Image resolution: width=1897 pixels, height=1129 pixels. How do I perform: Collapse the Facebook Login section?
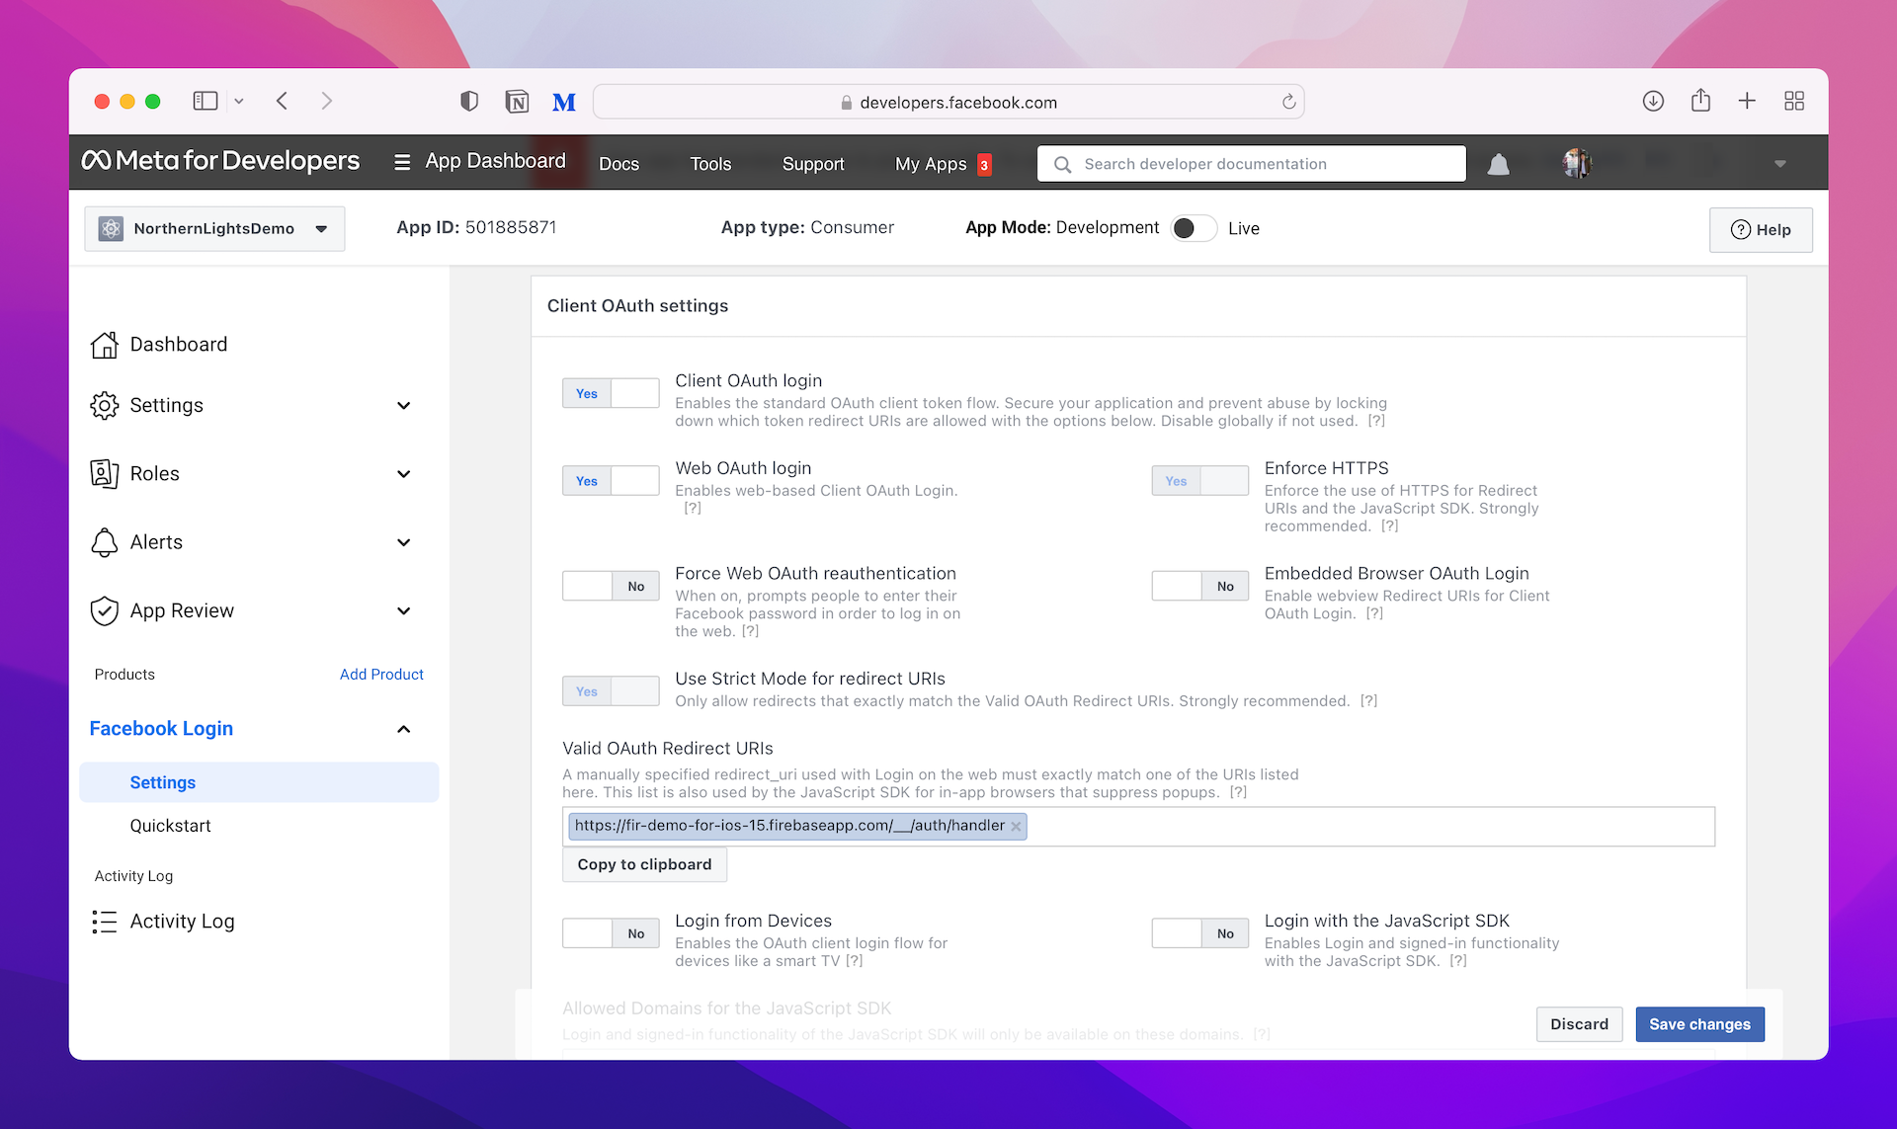pos(403,729)
